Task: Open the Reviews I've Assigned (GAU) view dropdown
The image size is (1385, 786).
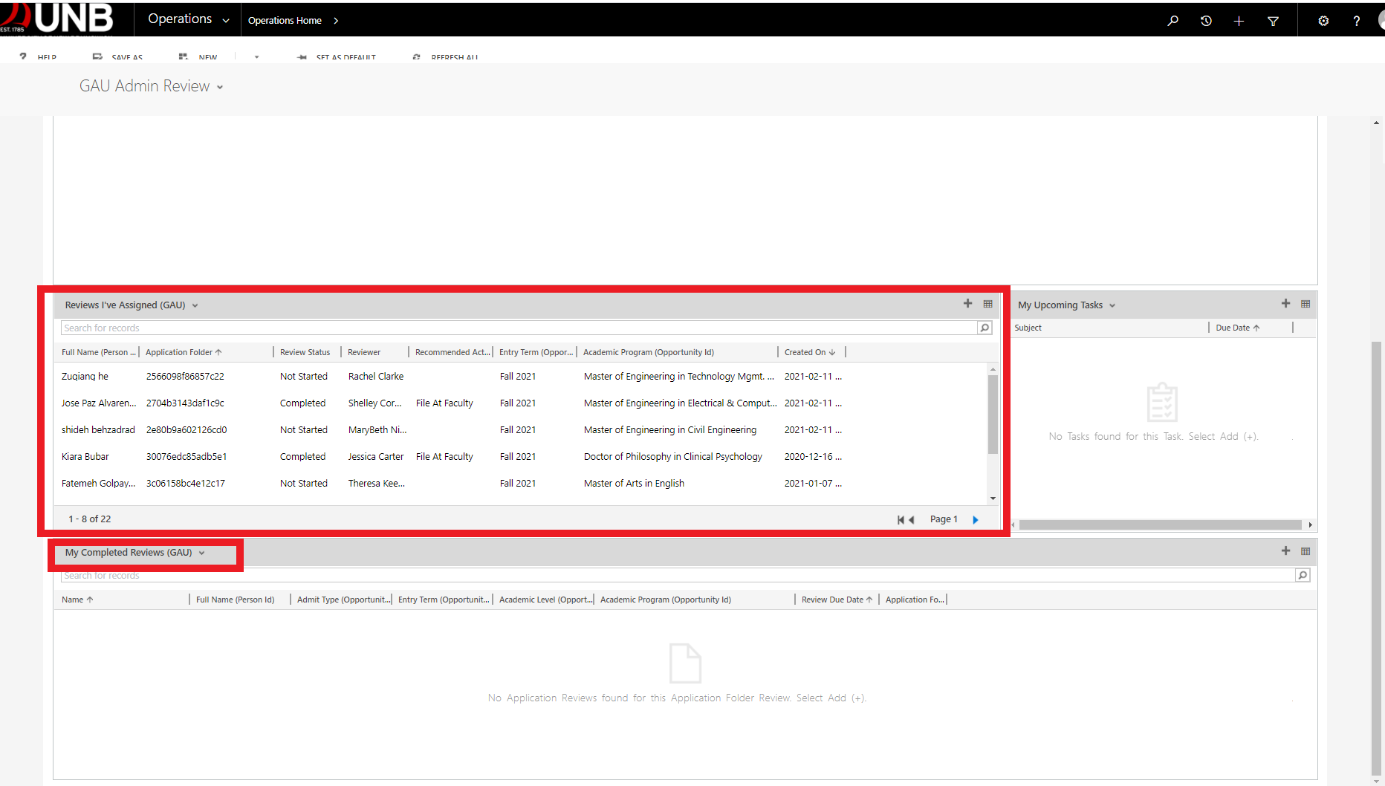Action: coord(195,305)
